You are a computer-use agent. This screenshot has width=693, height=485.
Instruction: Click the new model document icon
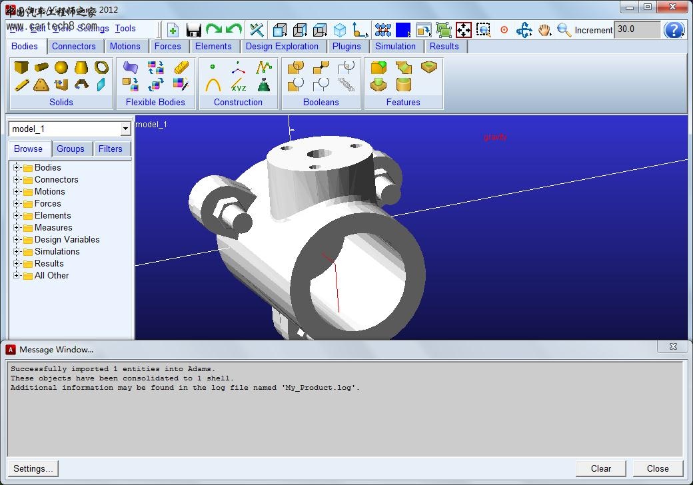coord(173,30)
